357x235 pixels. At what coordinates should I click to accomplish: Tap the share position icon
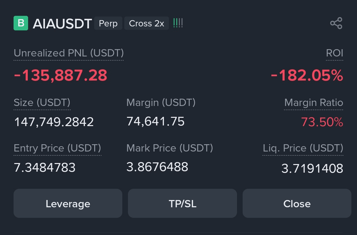coord(336,23)
